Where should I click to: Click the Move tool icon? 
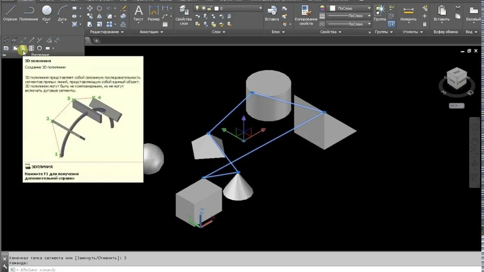click(x=90, y=8)
